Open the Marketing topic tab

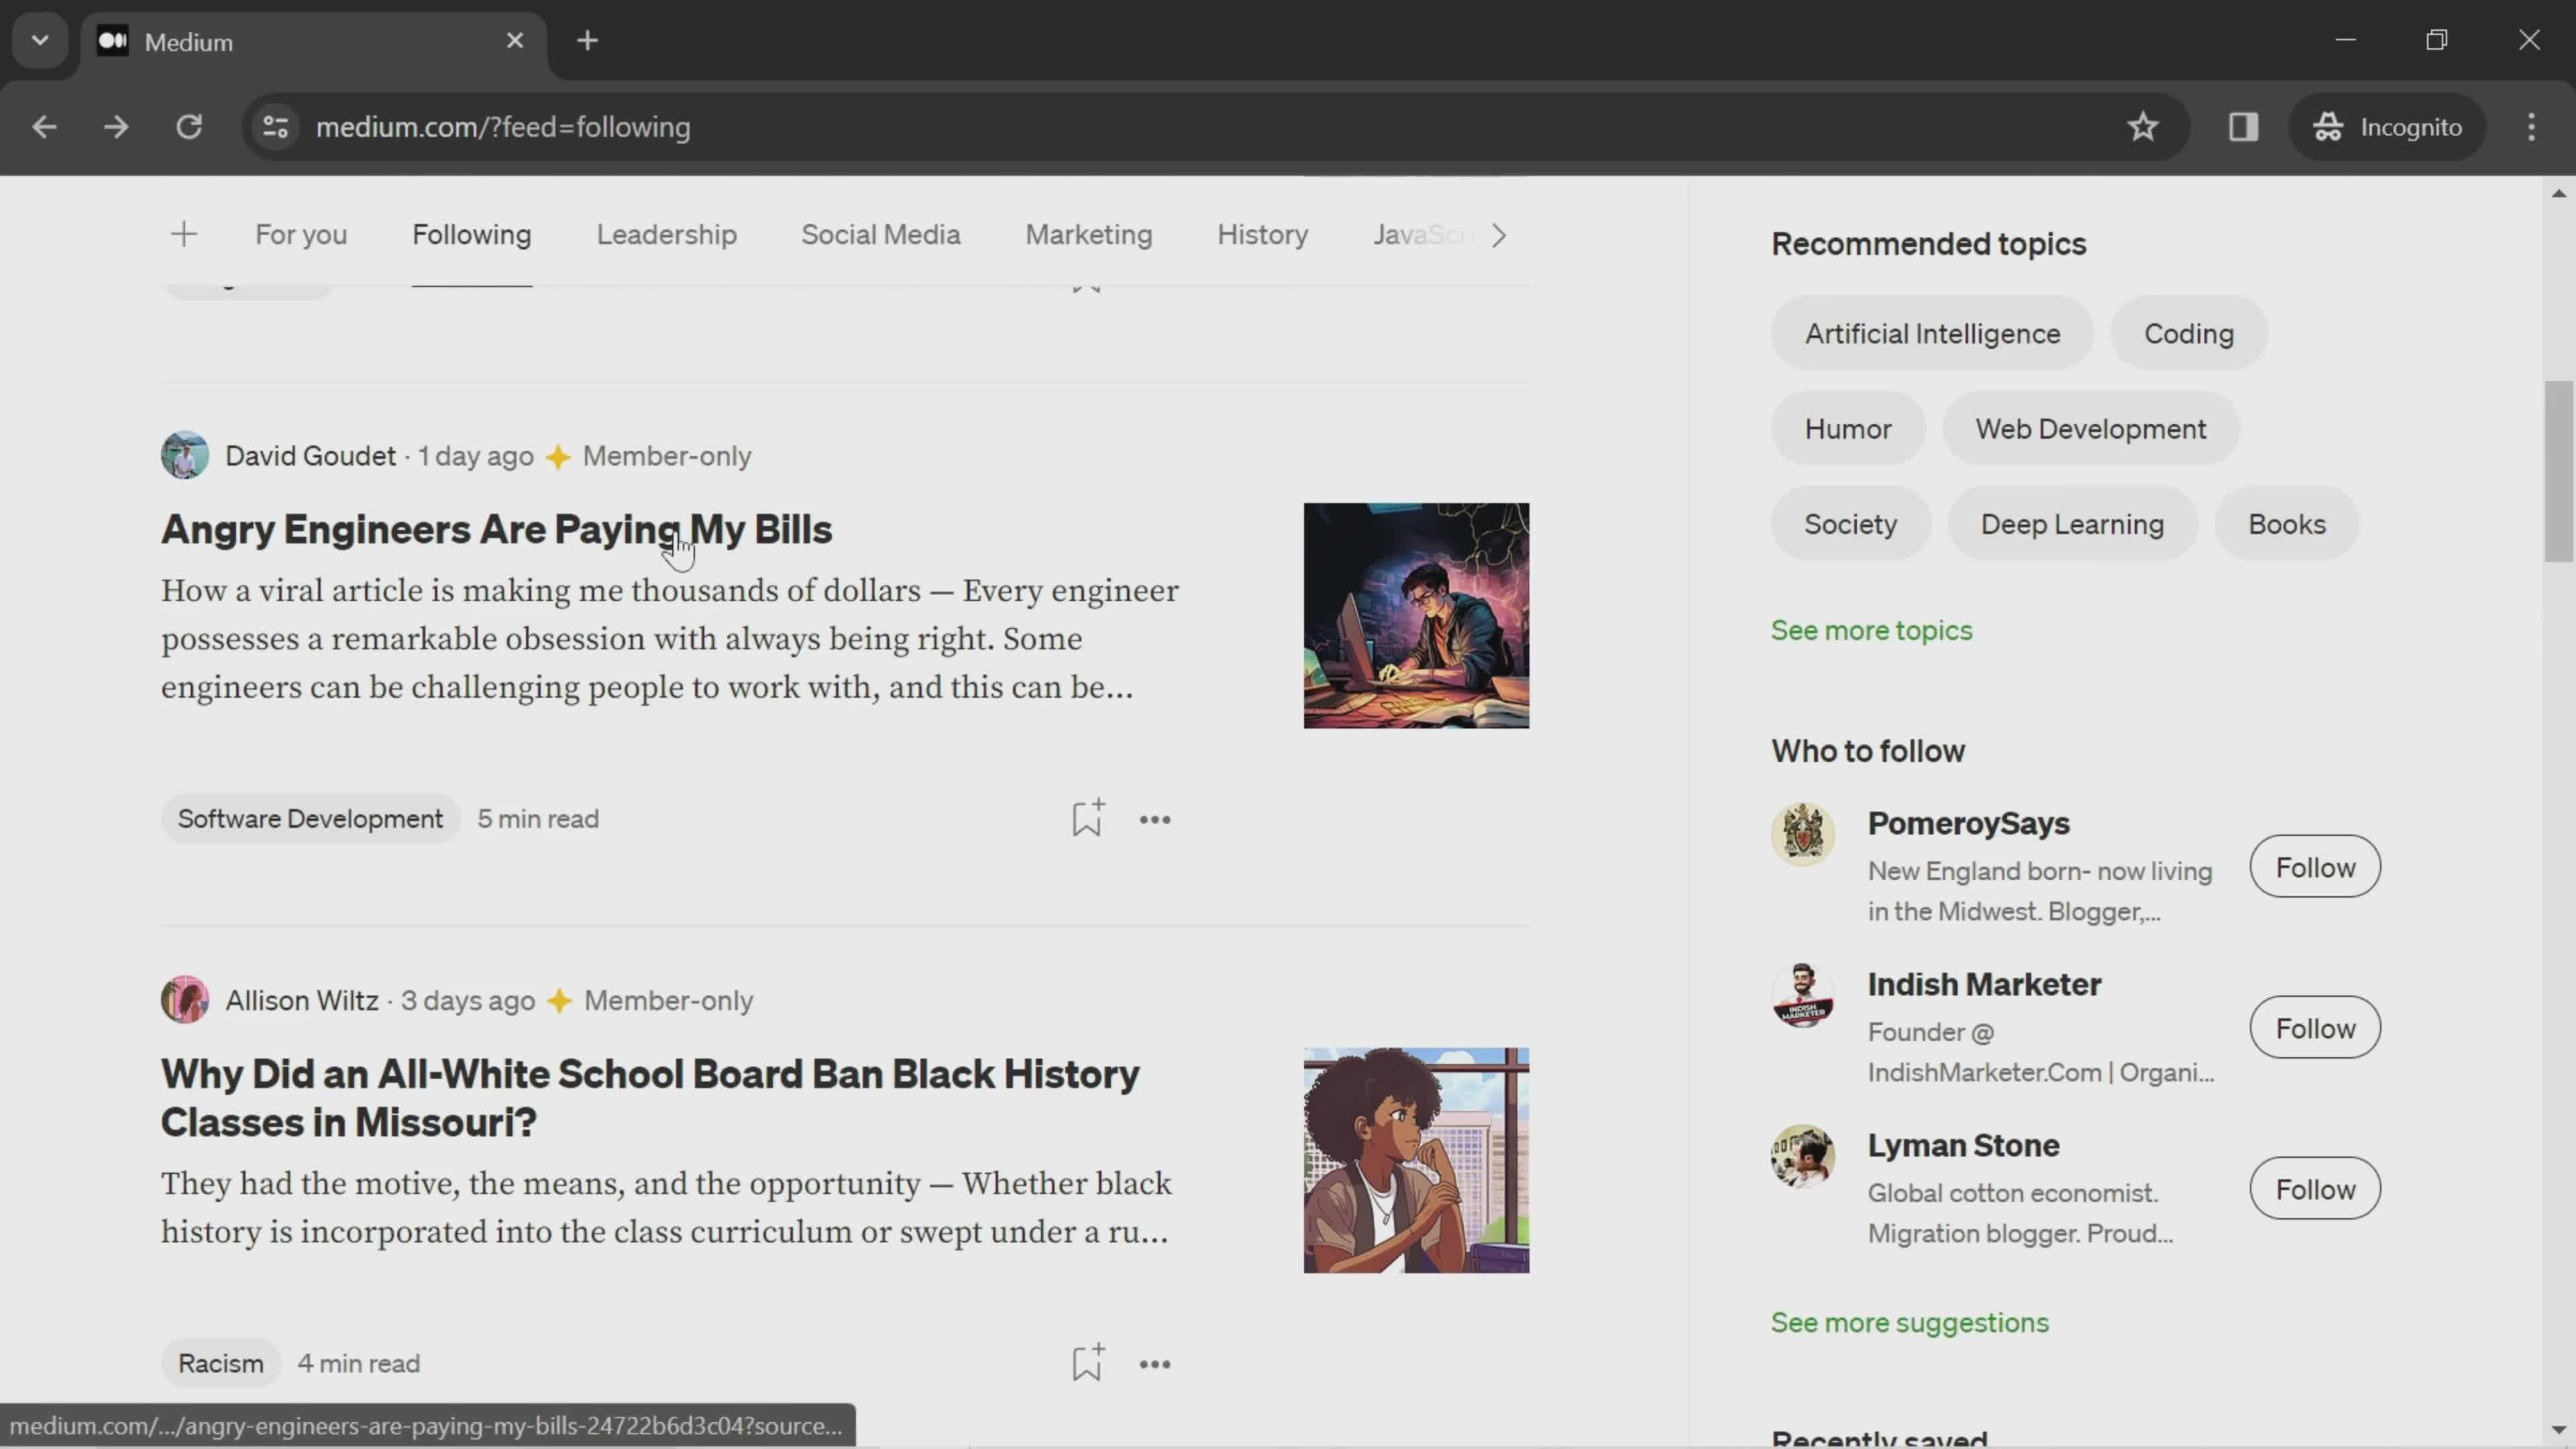pyautogui.click(x=1089, y=235)
